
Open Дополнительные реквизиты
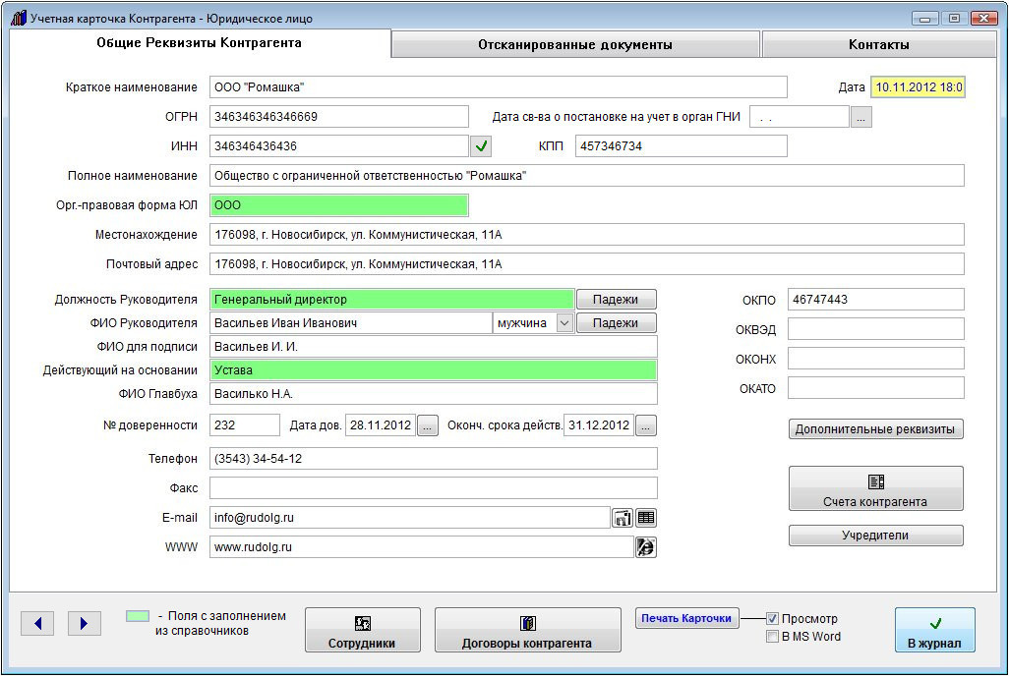point(876,429)
